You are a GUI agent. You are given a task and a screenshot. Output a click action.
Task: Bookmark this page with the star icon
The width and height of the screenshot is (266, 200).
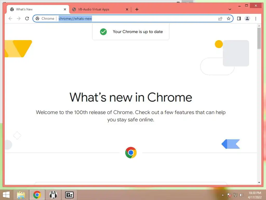click(229, 18)
